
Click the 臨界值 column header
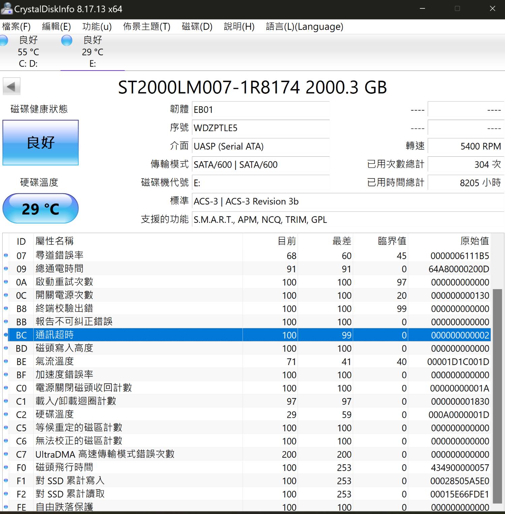(380, 241)
